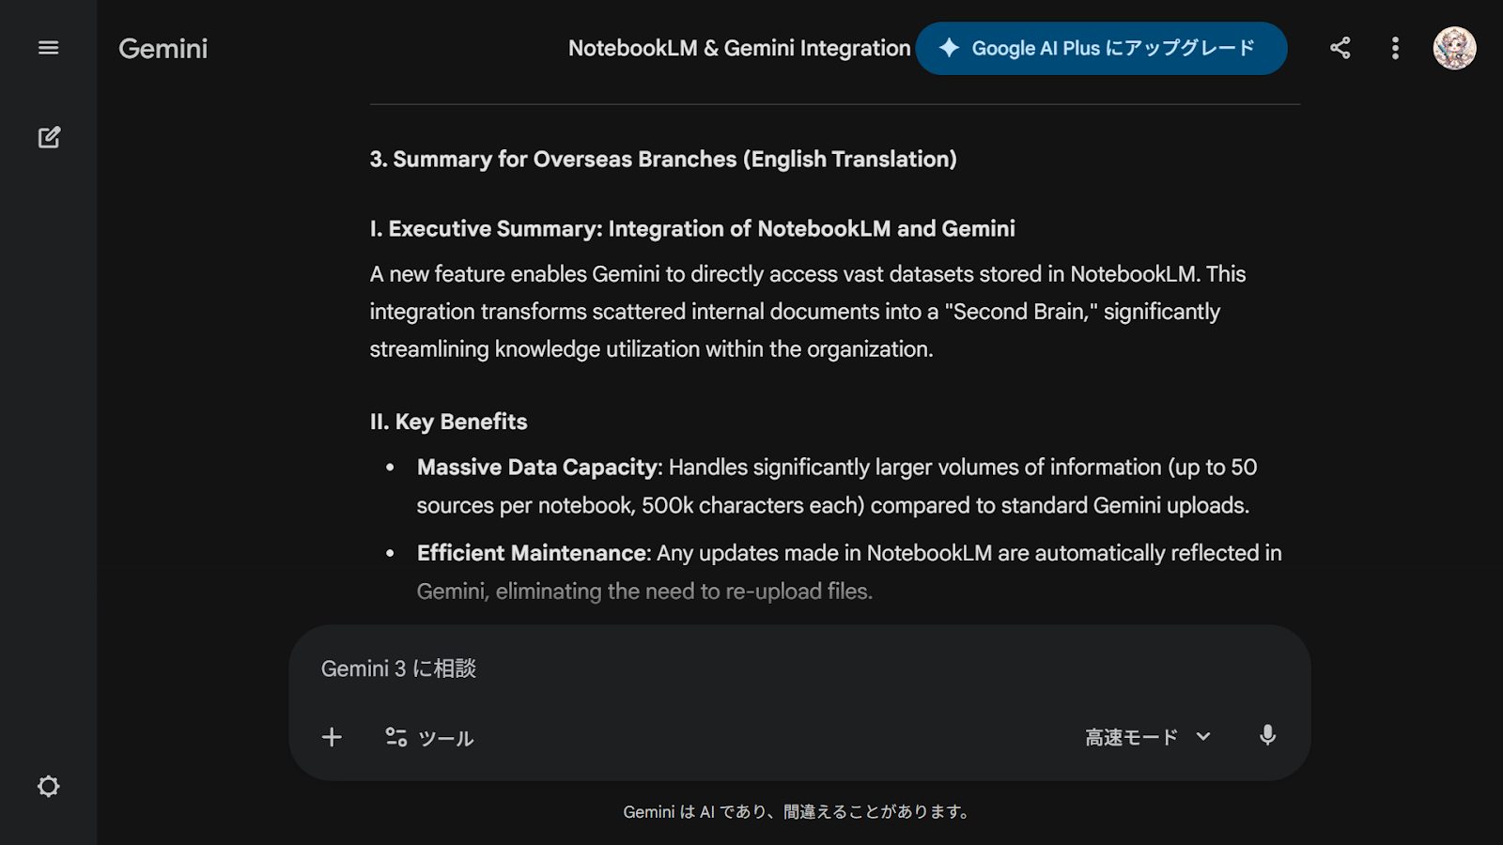Image resolution: width=1503 pixels, height=845 pixels.
Task: Click Google AI Plus にアップグレード button
Action: click(x=1112, y=48)
